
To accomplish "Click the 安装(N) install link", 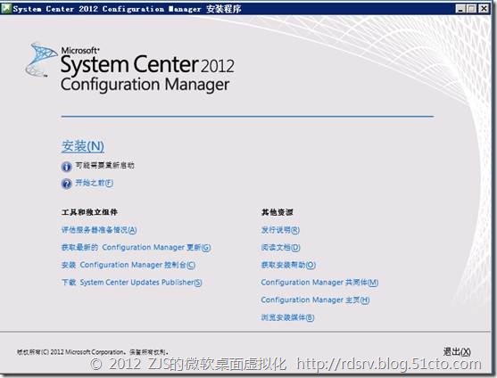I will (x=83, y=146).
